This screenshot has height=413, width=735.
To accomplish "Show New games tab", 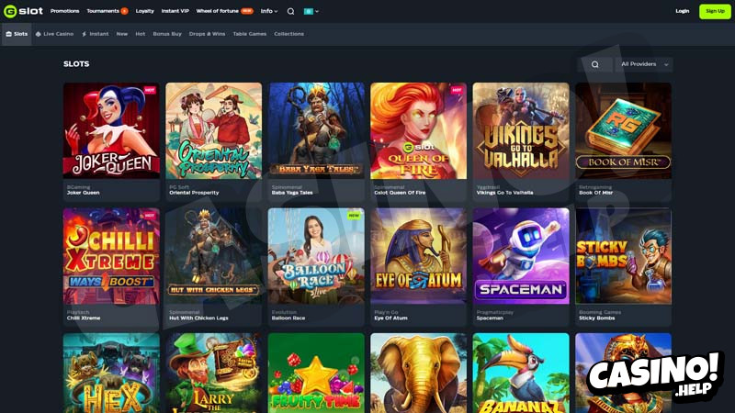I will 122,34.
